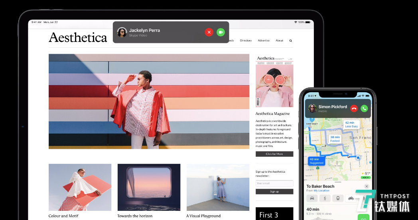Tap the My Location link
The width and height of the screenshot is (418, 220).
coord(321,191)
